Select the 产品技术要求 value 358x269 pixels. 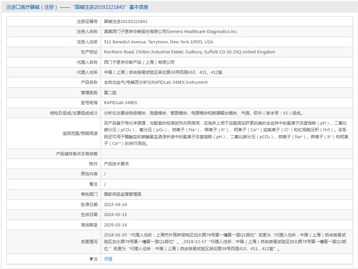[x=117, y=164]
